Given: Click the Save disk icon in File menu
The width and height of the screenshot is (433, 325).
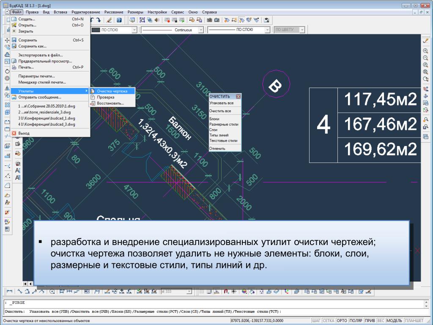Looking at the screenshot, I should [14, 40].
